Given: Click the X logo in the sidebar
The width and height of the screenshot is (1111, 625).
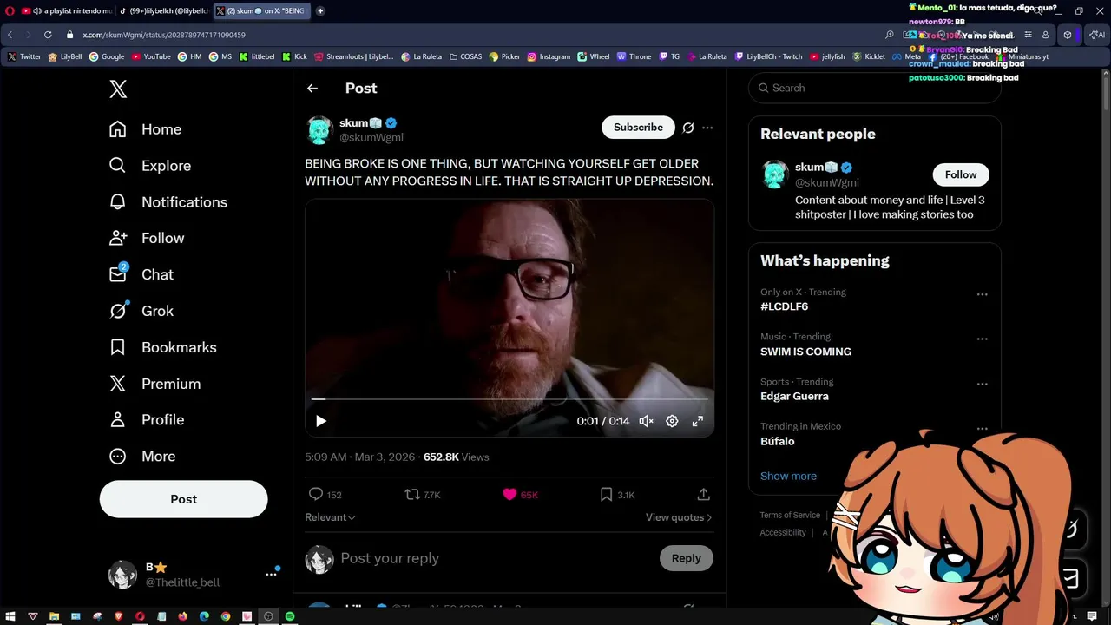Looking at the screenshot, I should click(118, 89).
